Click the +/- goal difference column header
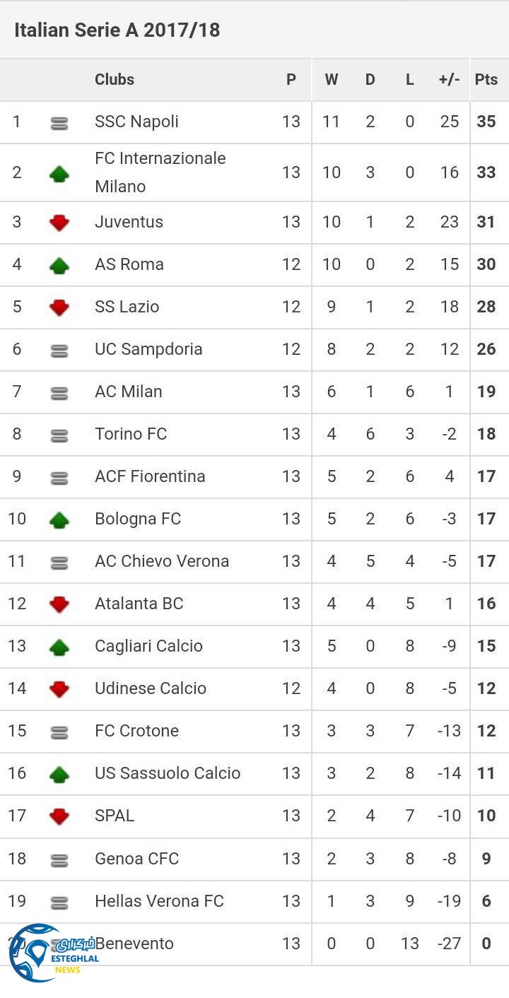Screen dimensions: 509x998 449,79
